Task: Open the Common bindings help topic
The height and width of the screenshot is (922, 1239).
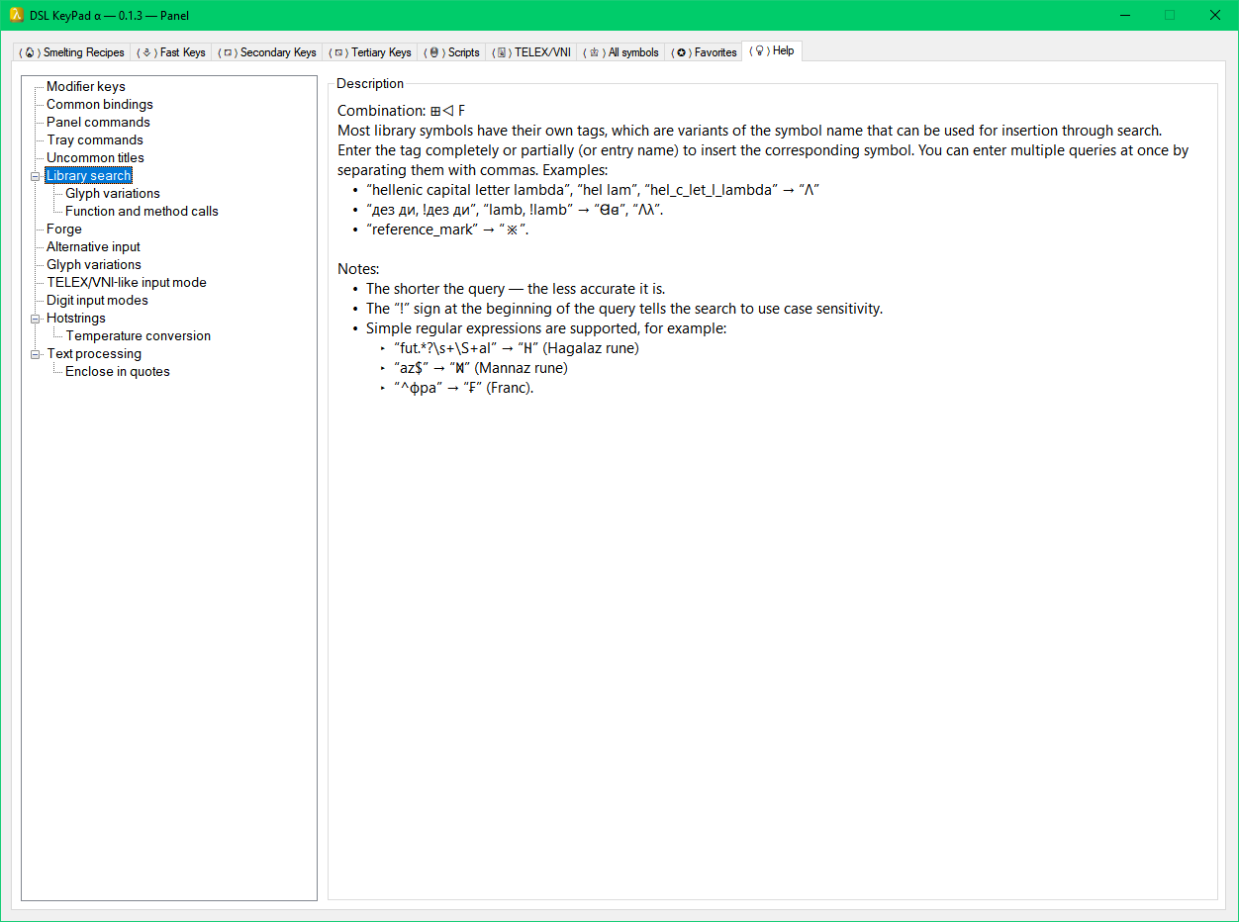Action: (100, 105)
